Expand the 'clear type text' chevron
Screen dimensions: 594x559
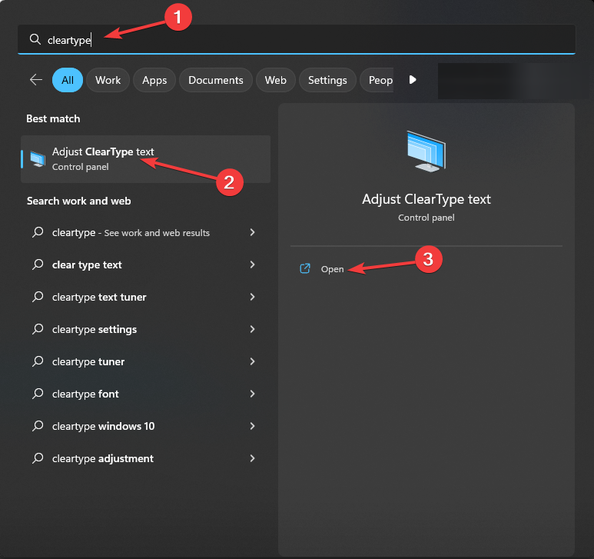point(252,265)
